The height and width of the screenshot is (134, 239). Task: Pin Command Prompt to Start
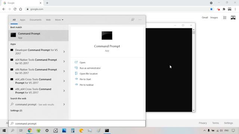pyautogui.click(x=85, y=79)
